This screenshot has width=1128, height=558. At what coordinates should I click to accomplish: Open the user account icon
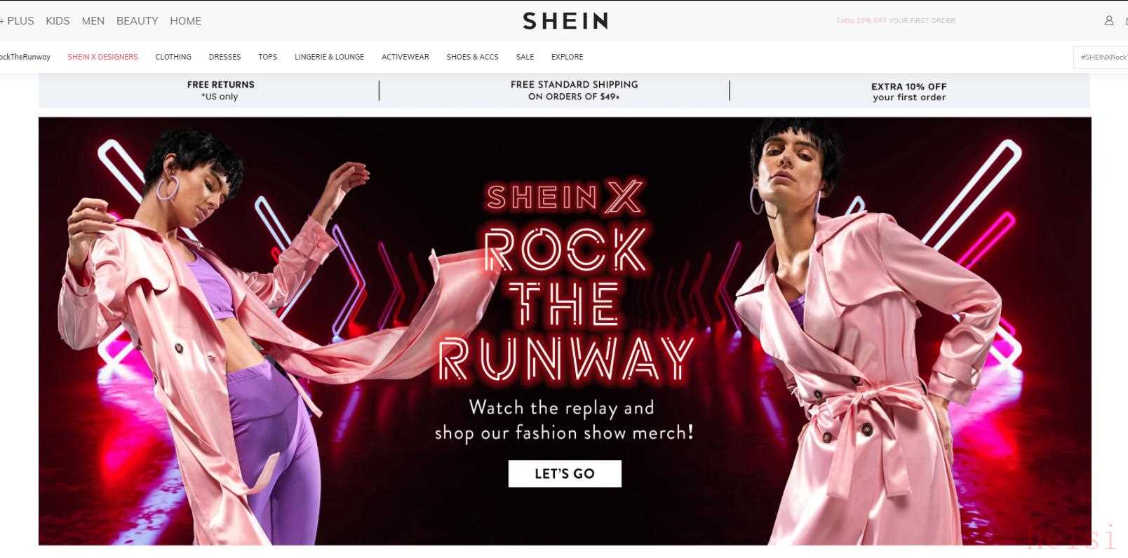point(1109,20)
